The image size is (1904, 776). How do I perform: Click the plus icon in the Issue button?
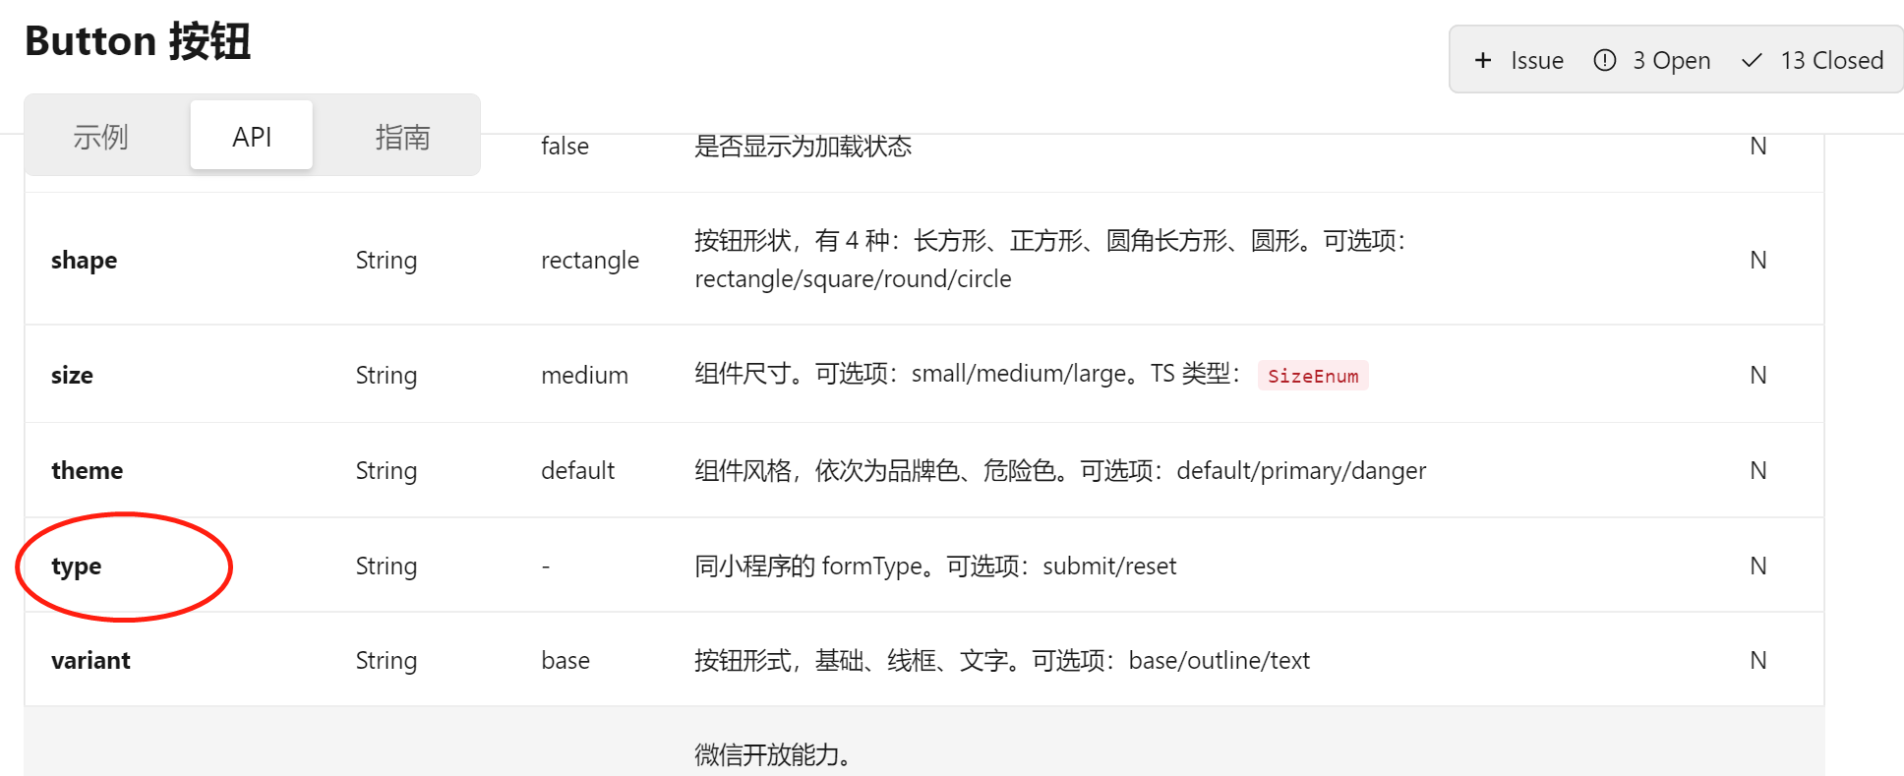(1483, 60)
